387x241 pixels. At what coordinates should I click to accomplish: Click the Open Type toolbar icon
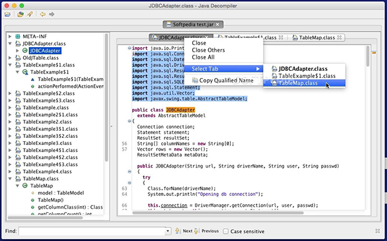pos(21,14)
